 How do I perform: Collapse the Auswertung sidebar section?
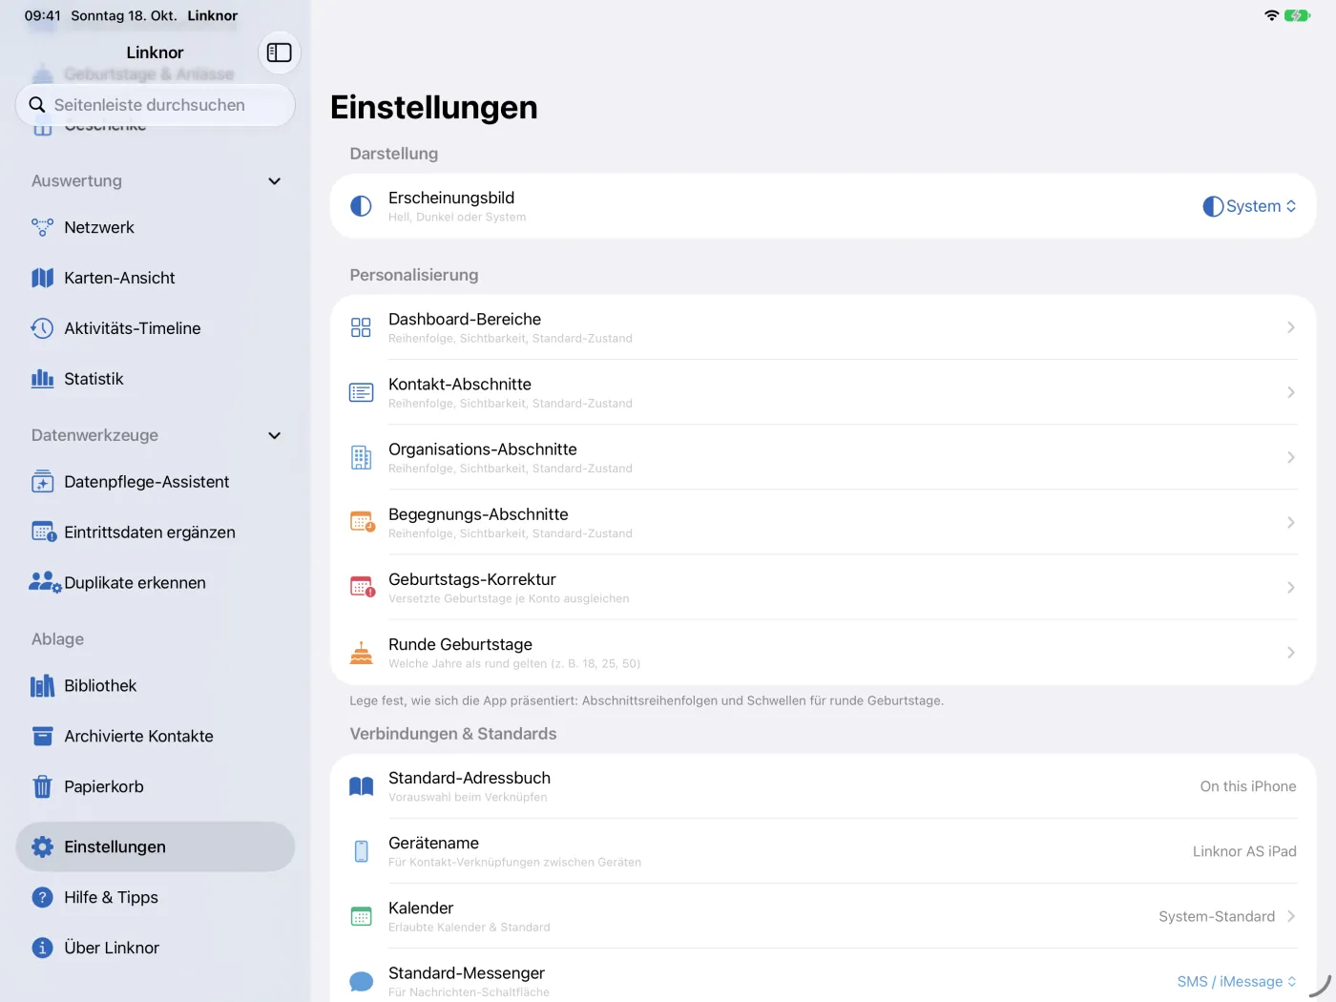(275, 181)
